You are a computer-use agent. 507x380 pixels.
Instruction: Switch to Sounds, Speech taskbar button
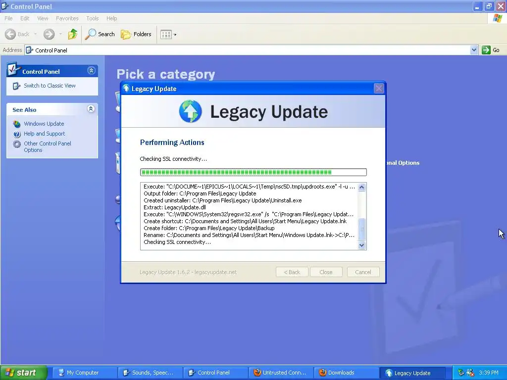(150, 373)
